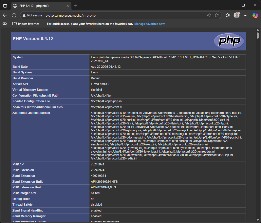Add this page to favorites
Screen dimensions: 261x223
(217, 15)
